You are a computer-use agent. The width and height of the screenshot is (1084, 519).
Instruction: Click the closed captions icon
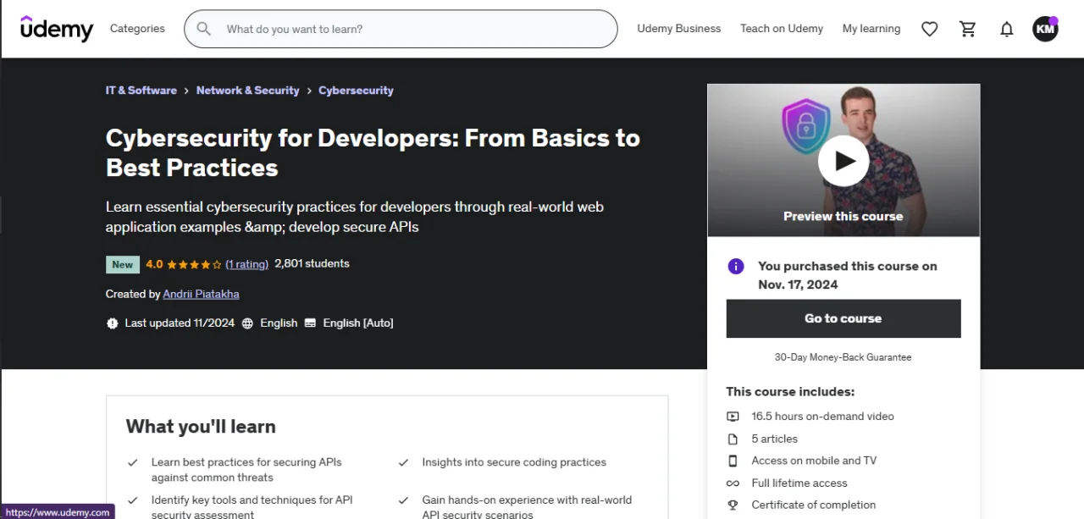[x=310, y=323]
